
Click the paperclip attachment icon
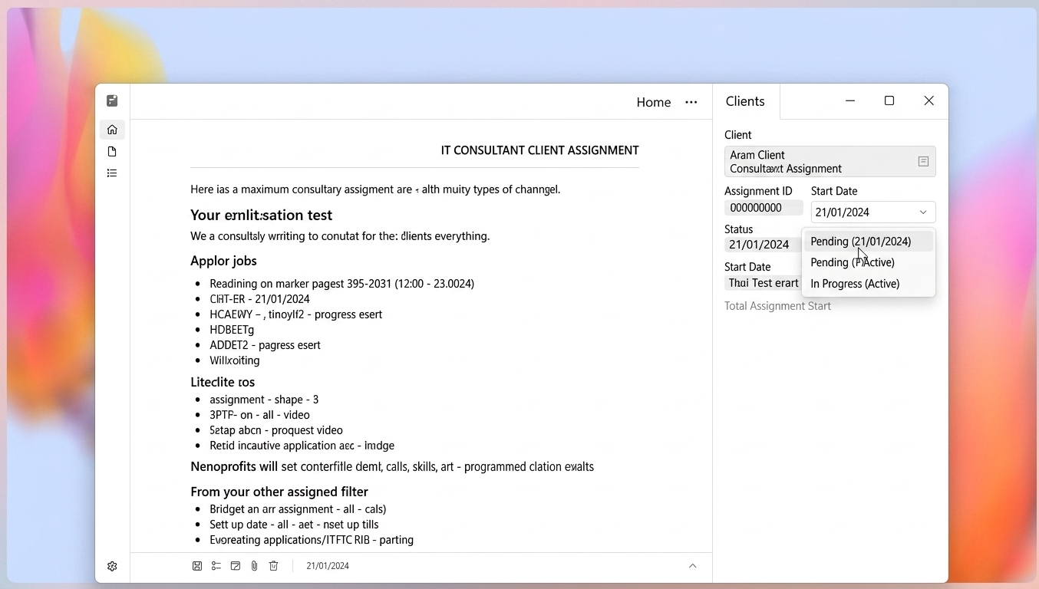click(x=255, y=566)
